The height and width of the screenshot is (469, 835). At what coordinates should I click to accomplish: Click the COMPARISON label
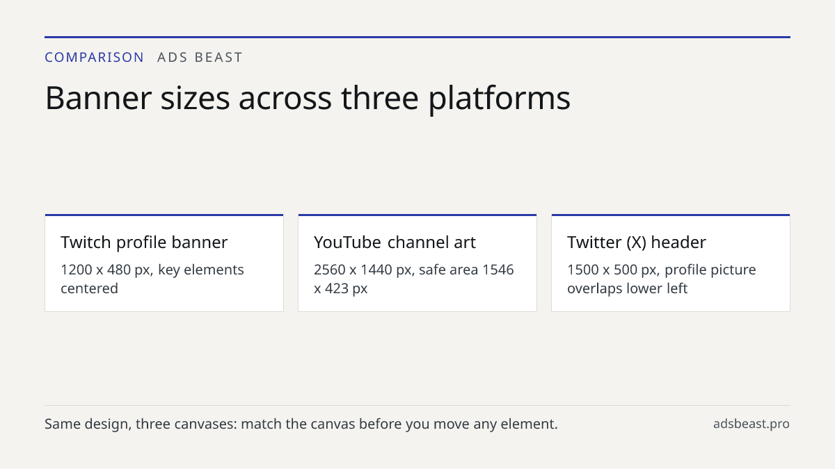pyautogui.click(x=95, y=58)
